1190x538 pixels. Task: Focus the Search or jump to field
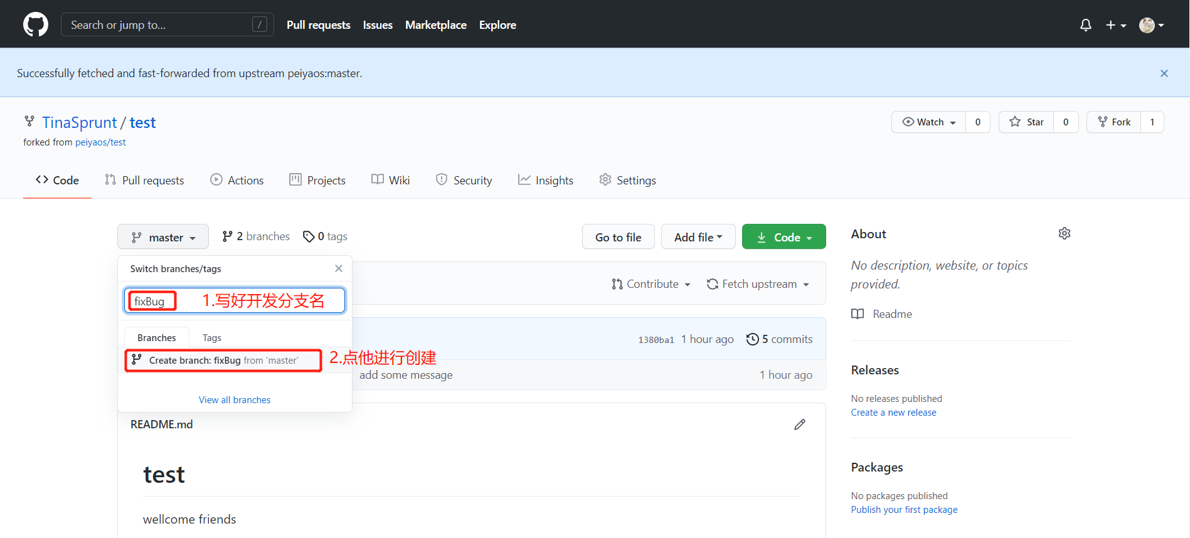167,24
